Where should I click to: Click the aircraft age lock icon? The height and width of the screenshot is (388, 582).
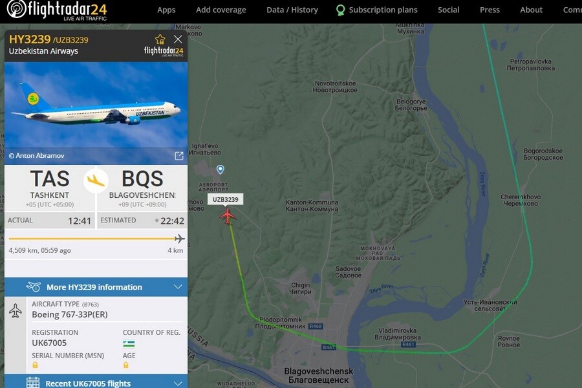pyautogui.click(x=126, y=365)
